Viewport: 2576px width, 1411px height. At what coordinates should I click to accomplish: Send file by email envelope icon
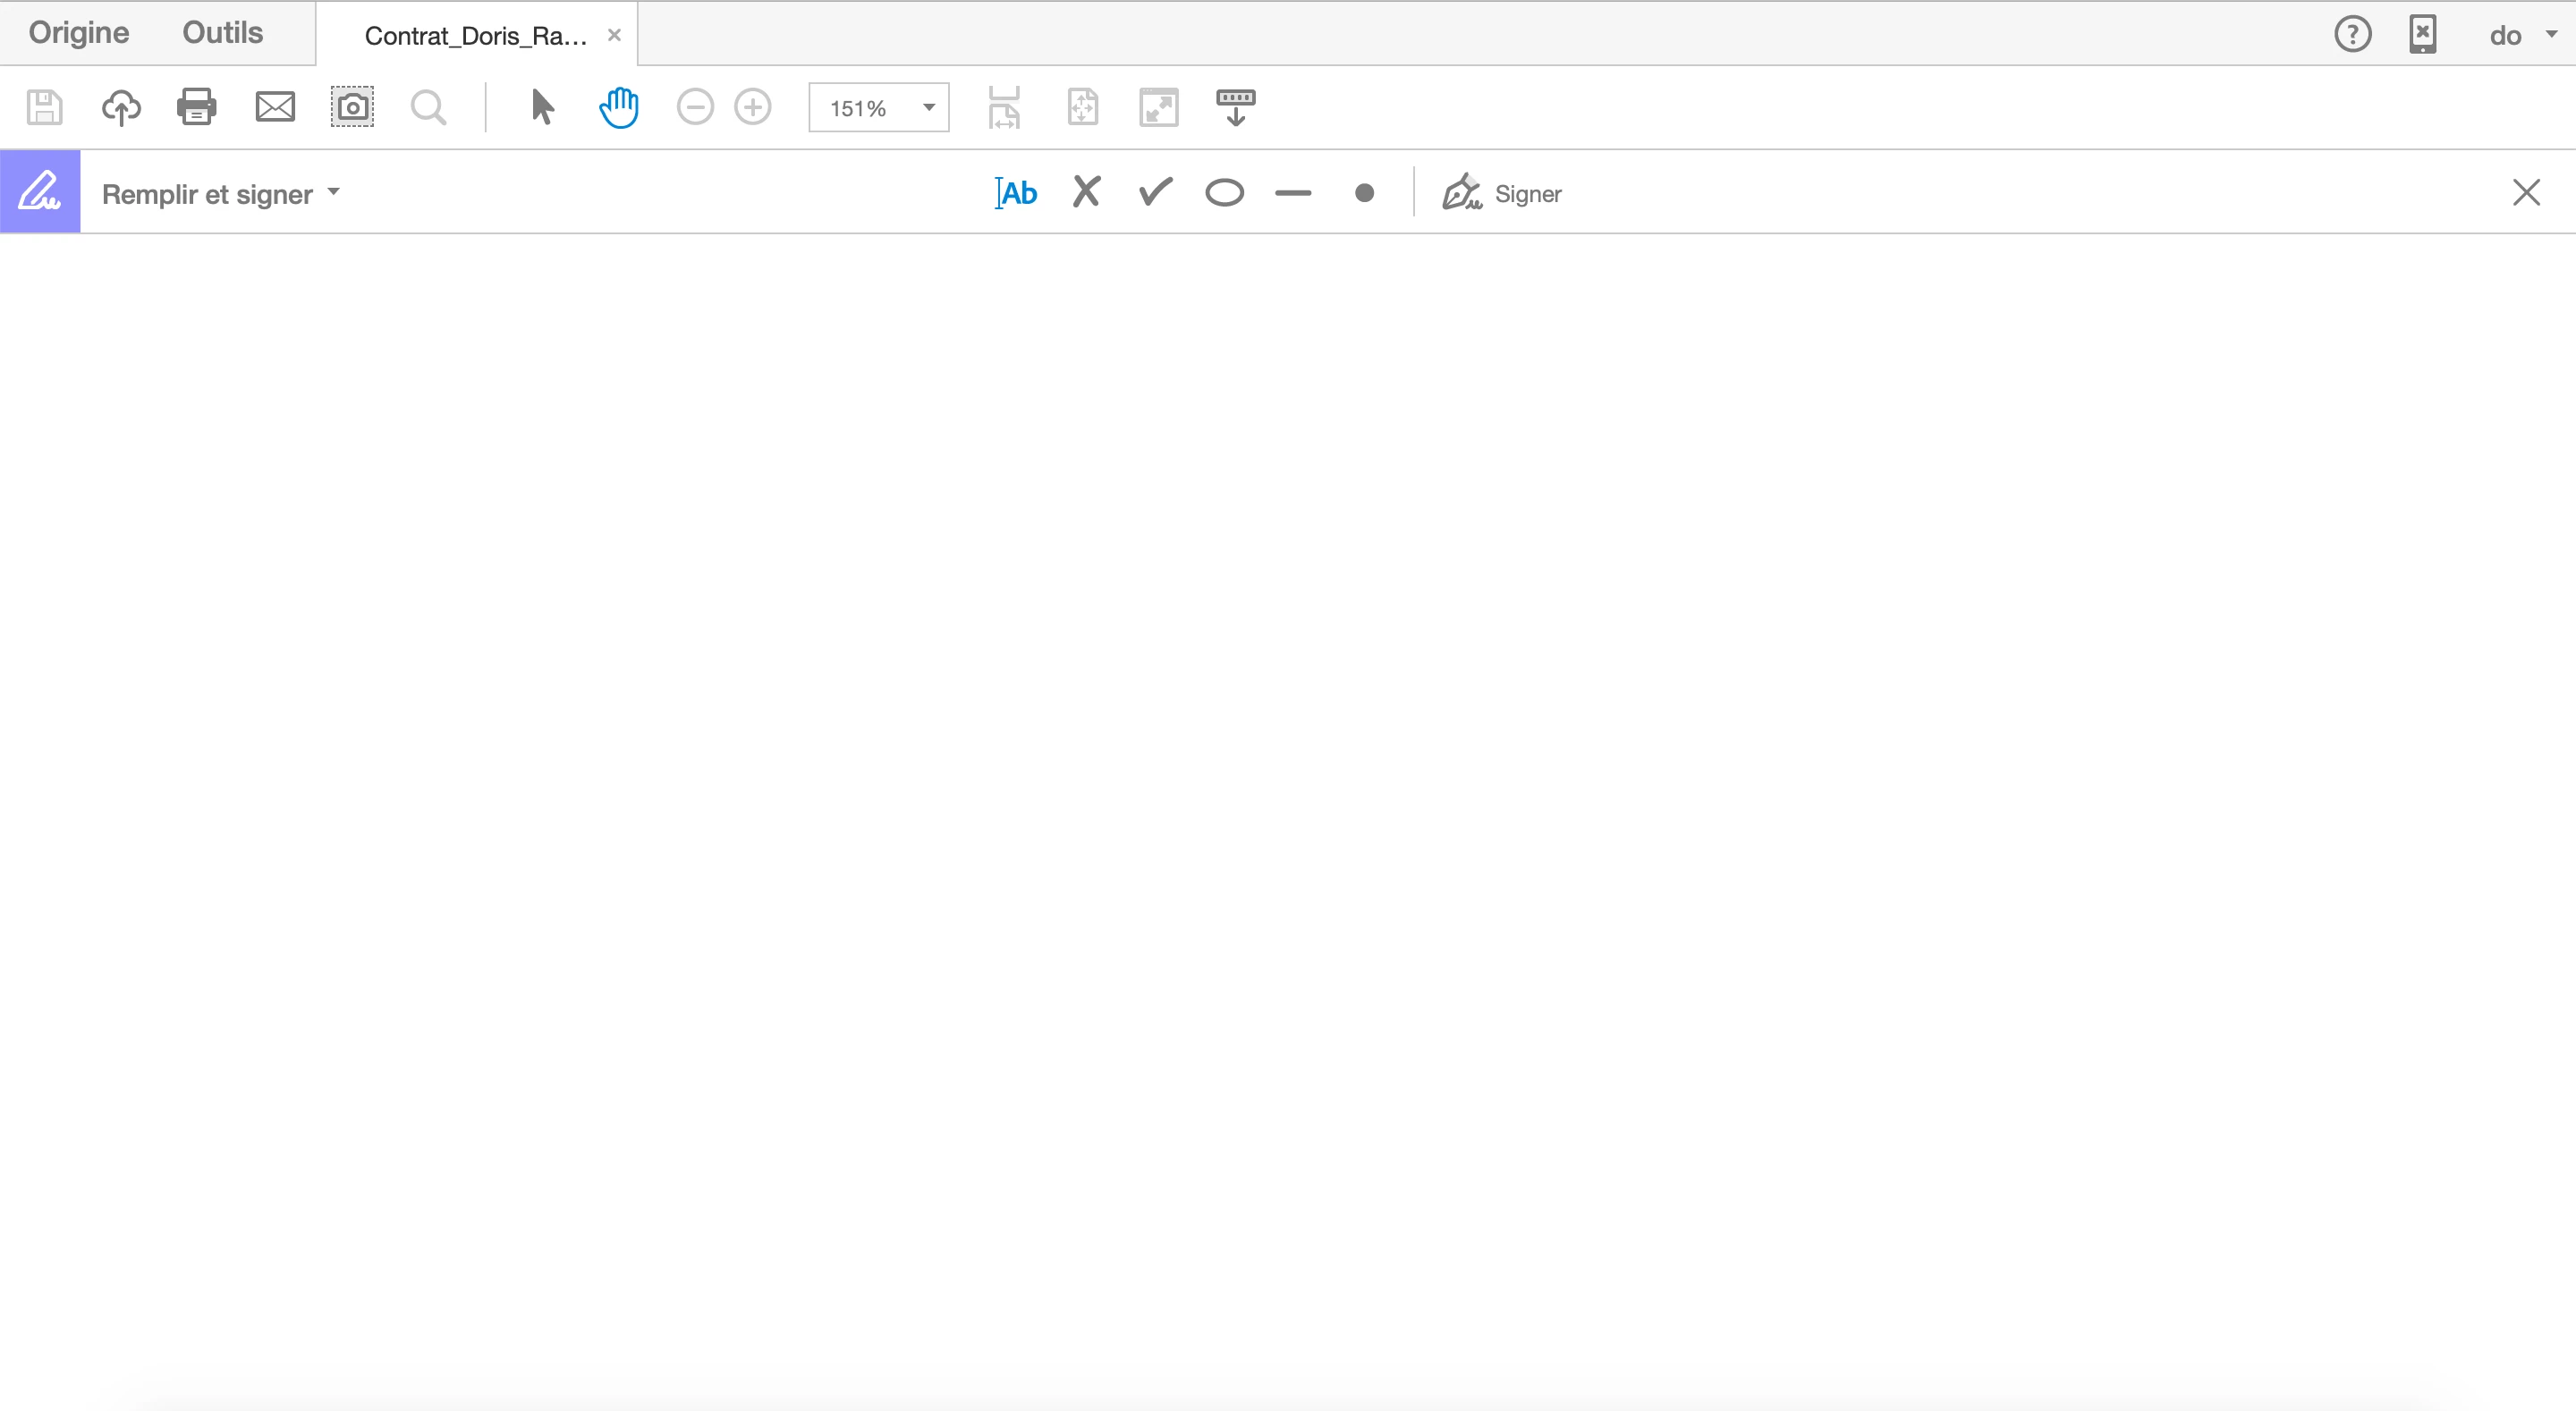275,107
